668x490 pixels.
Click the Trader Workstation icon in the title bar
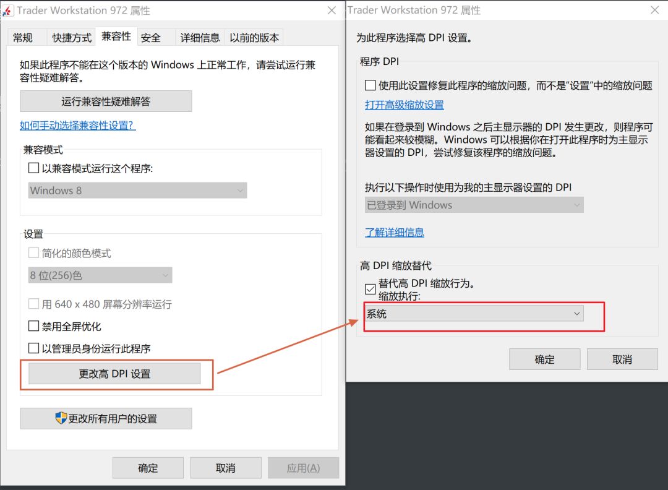(9, 10)
